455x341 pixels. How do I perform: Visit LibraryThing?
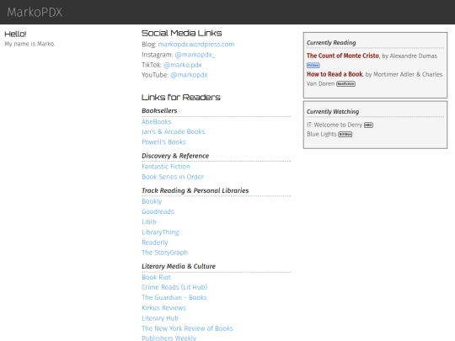[x=160, y=232]
